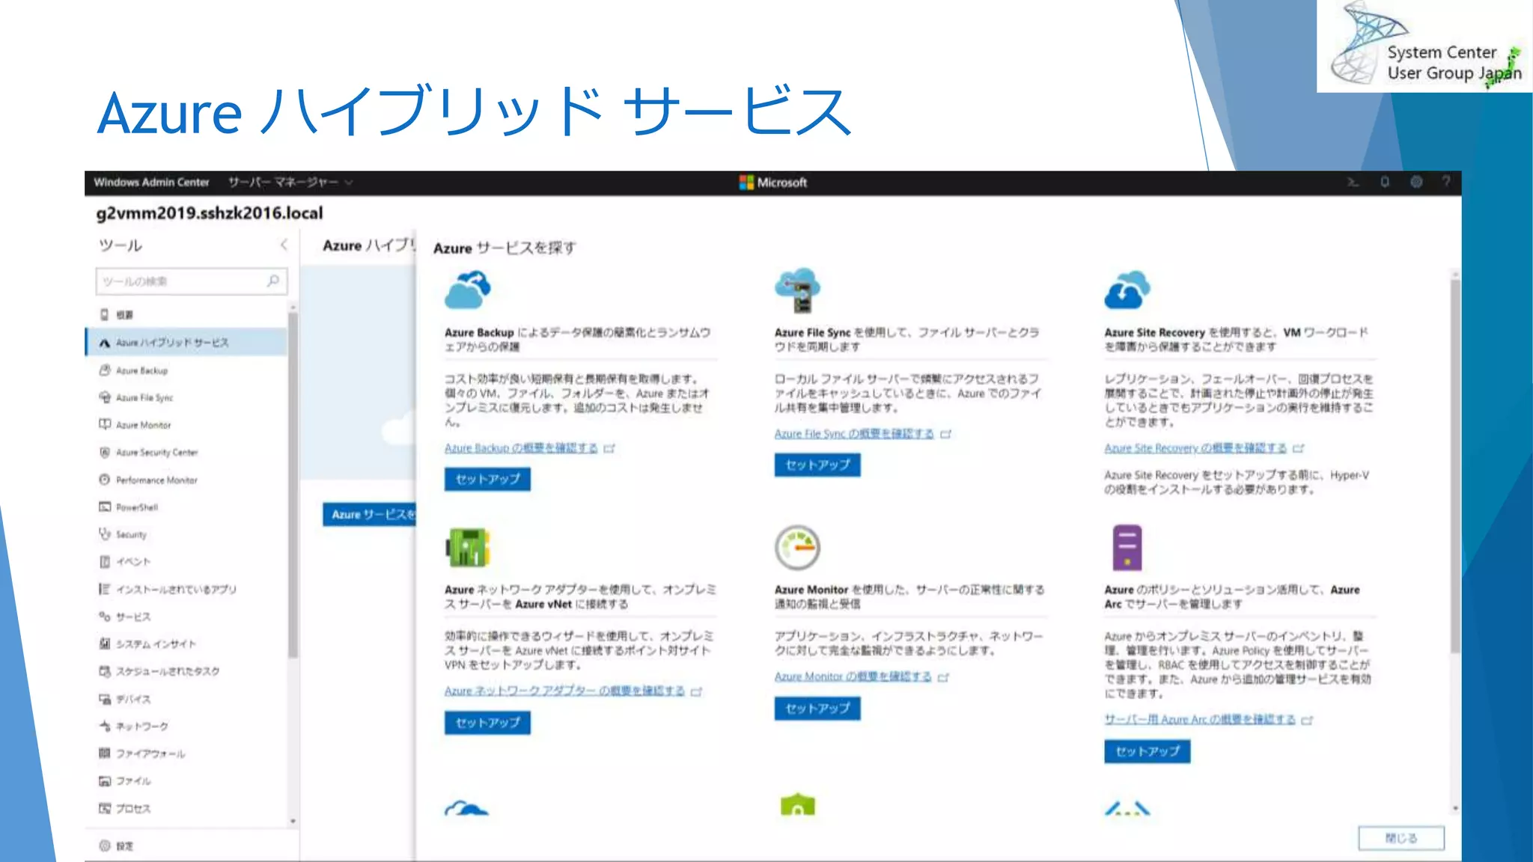The width and height of the screenshot is (1533, 862).
Task: Open ネットワーク in tools list
Action: (187, 726)
